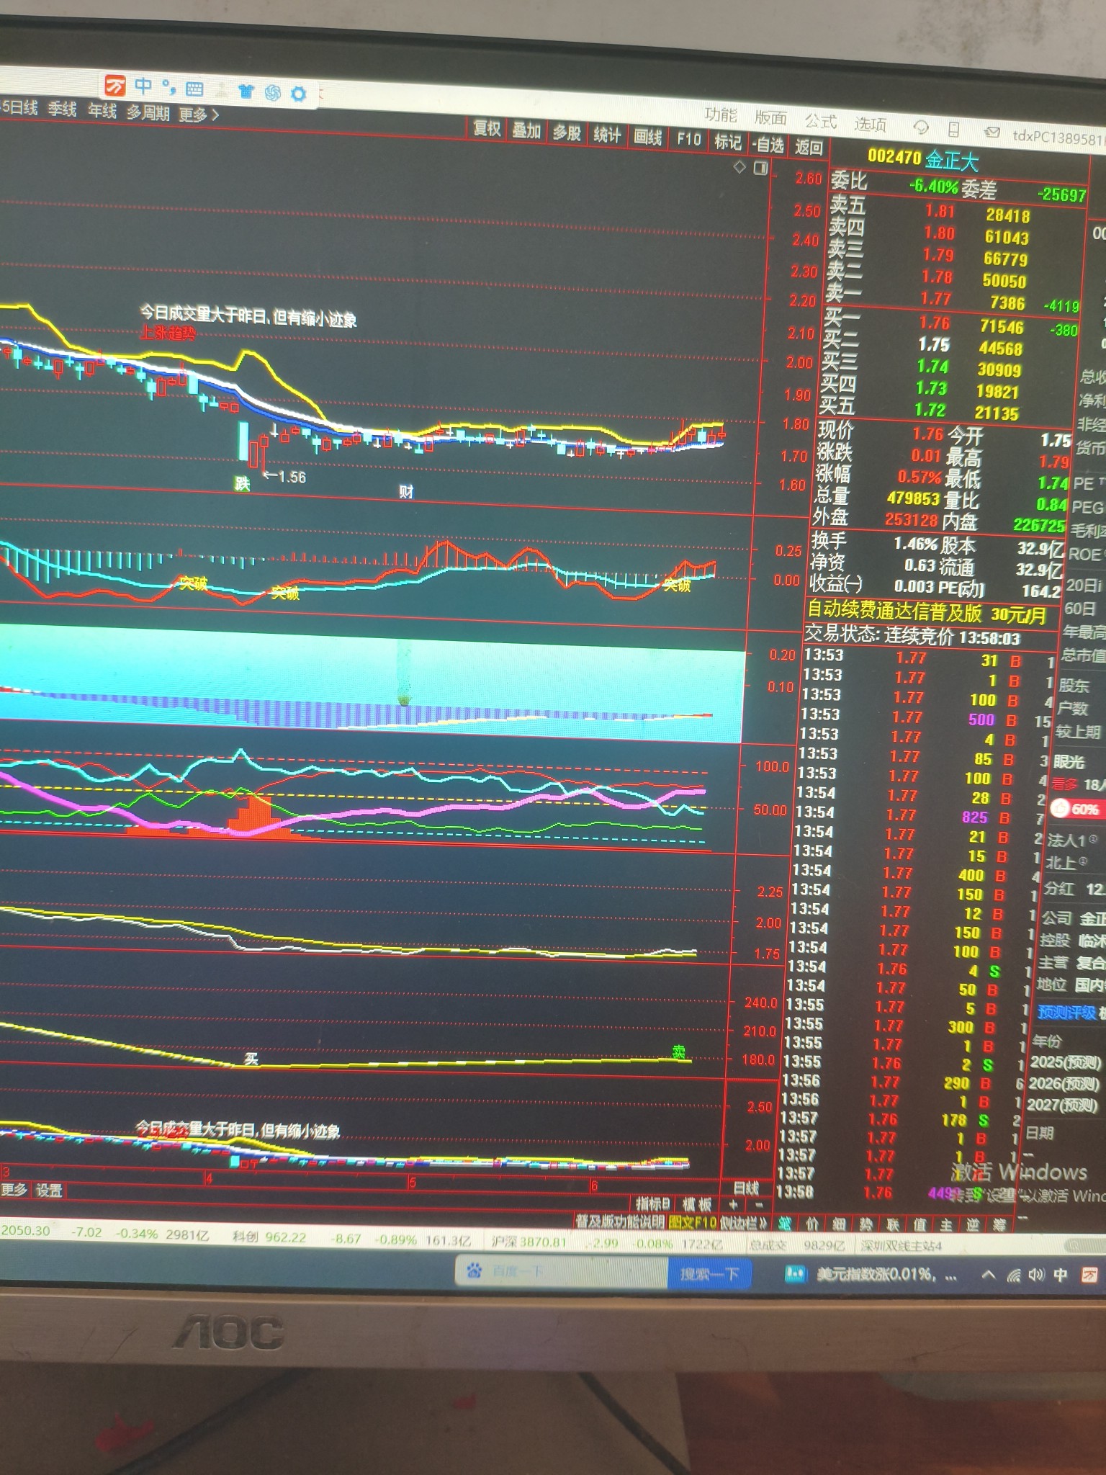
Task: Click the 百度一下 search input field
Action: coord(562,1272)
